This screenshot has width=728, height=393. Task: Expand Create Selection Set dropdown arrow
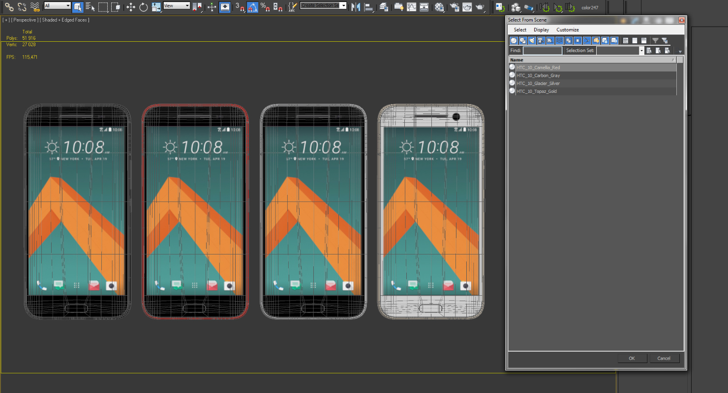[x=343, y=6]
